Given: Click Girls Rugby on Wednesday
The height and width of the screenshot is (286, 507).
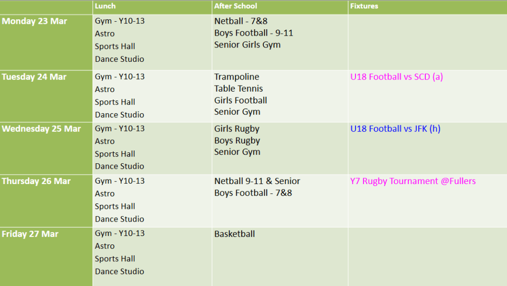Looking at the screenshot, I should [237, 129].
